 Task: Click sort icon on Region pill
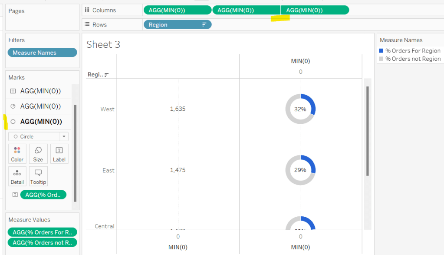tap(204, 25)
